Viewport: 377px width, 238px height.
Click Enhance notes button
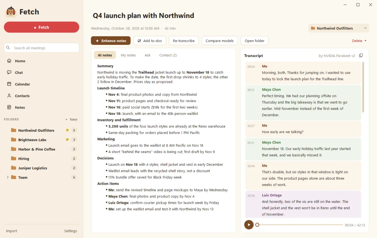coord(111,41)
